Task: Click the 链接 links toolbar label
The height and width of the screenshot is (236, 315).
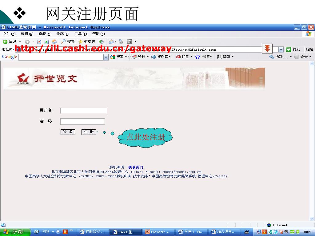Action: tap(309, 49)
